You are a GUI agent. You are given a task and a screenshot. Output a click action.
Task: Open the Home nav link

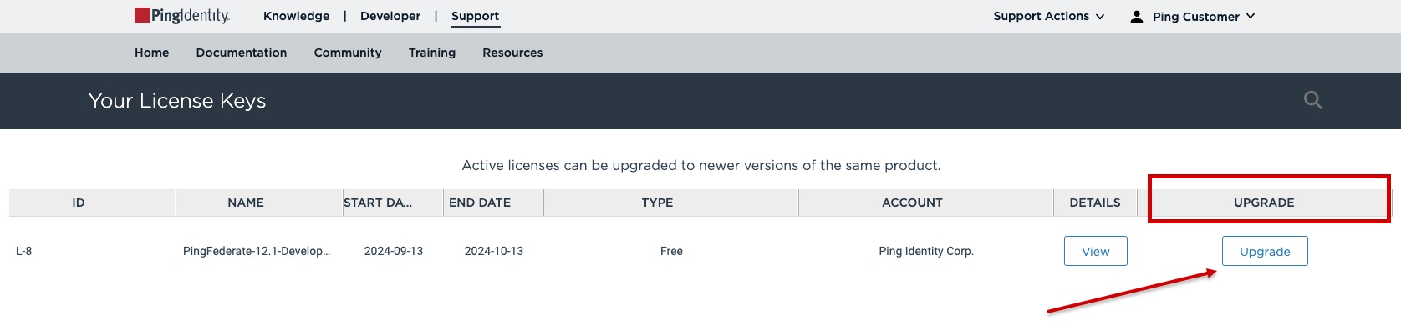[151, 53]
